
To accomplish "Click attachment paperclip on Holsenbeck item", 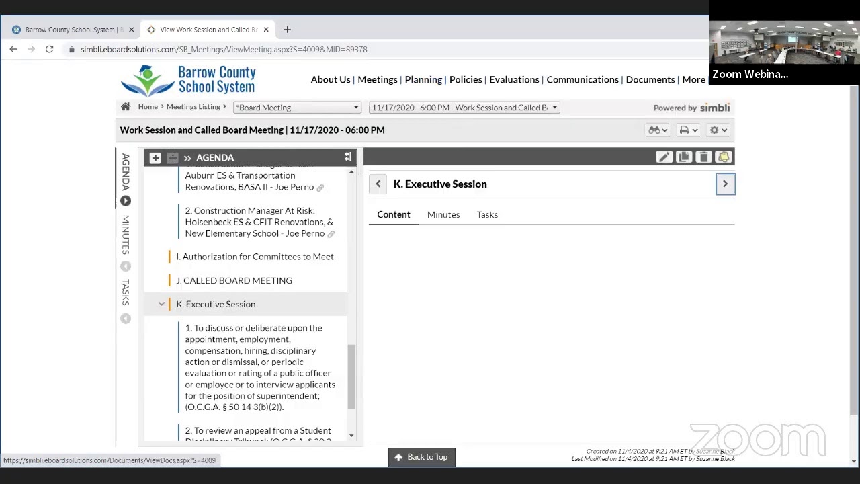I will 331,234.
